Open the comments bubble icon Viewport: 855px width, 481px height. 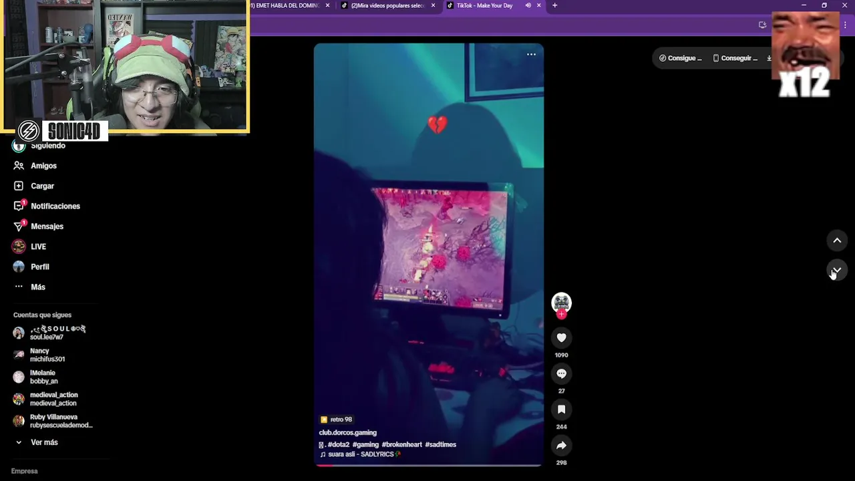(x=561, y=374)
